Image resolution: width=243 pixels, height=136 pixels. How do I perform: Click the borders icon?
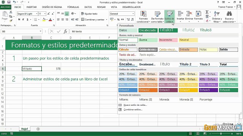[x=35, y=20]
